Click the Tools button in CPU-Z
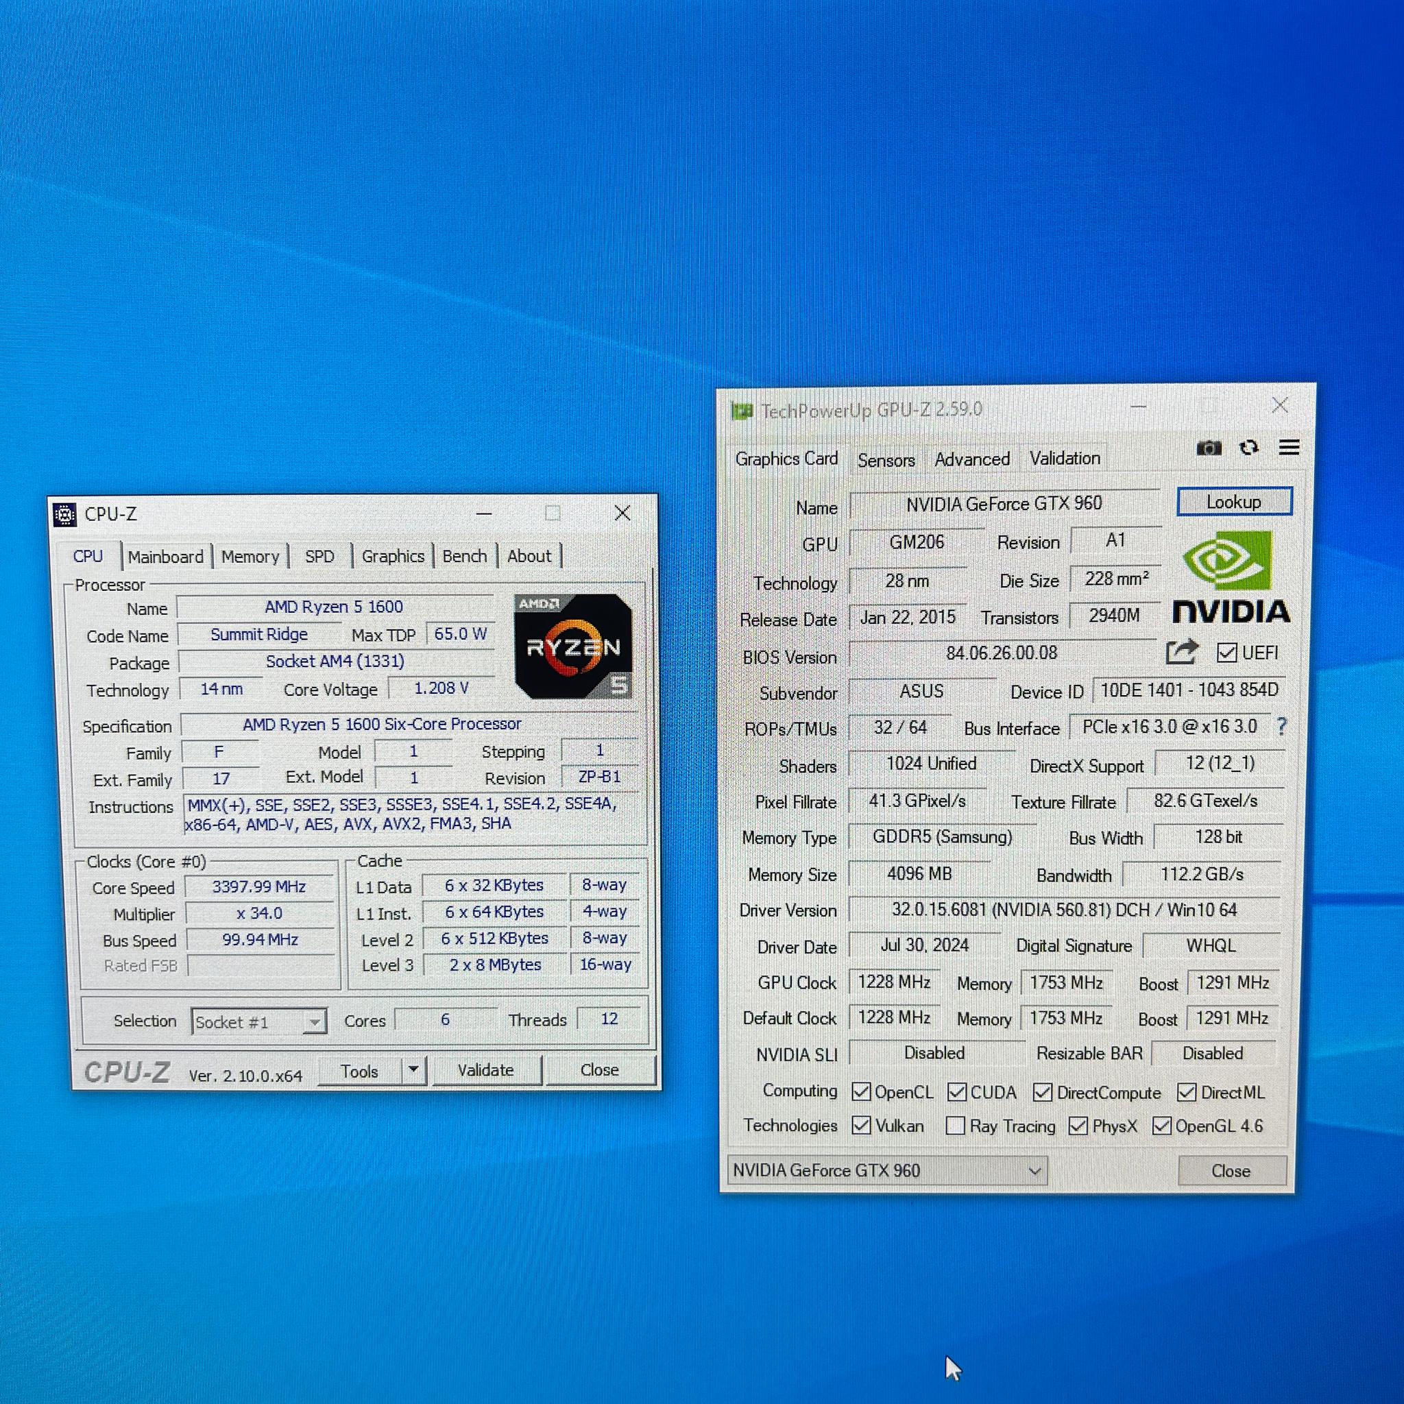1404x1404 pixels. [360, 1072]
